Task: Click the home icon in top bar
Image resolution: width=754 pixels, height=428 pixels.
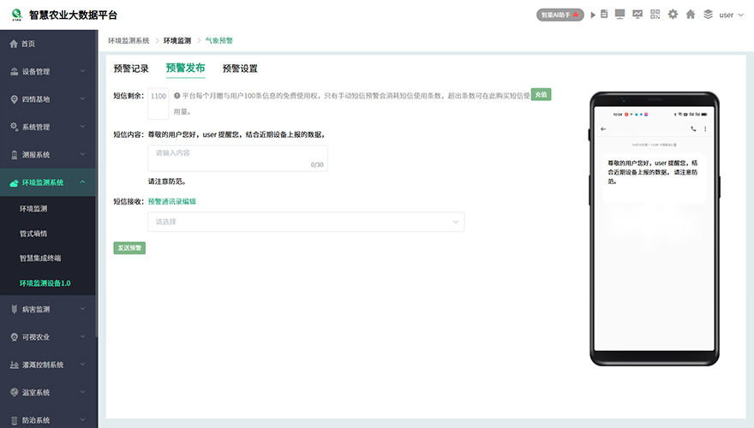Action: tap(691, 15)
